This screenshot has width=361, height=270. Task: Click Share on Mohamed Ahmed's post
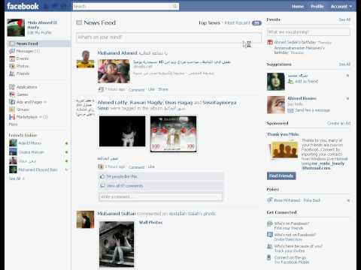(163, 89)
